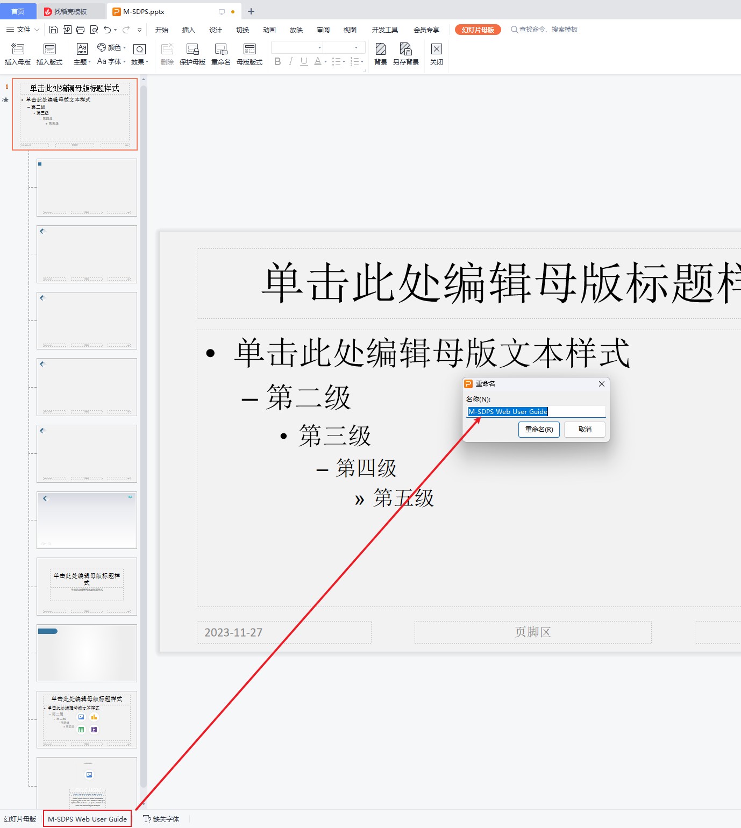Switch to the Design (设计) ribbon tab
This screenshot has width=741, height=828.
tap(216, 30)
